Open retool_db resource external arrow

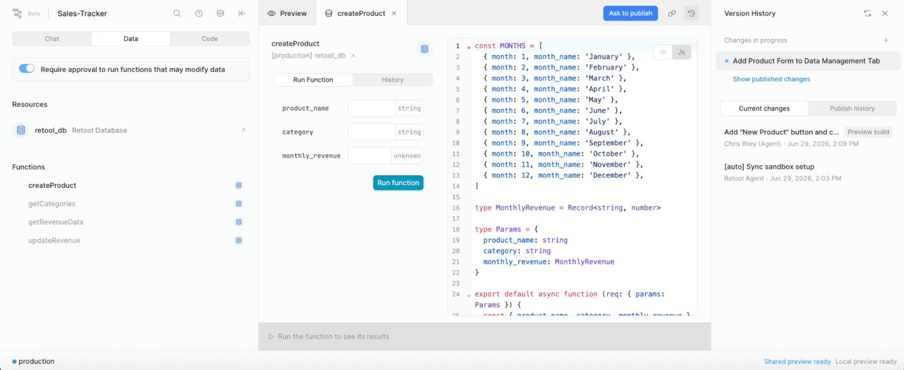243,130
